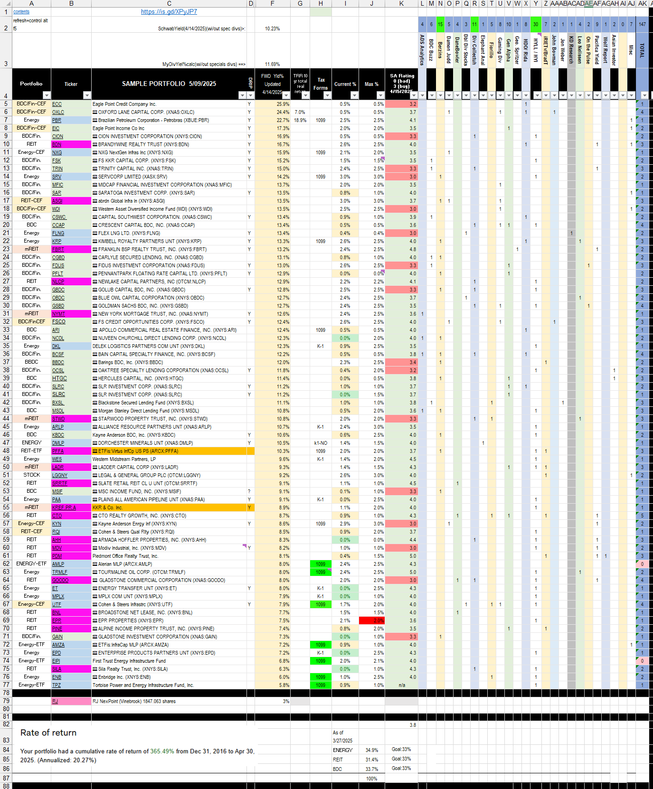Image resolution: width=653 pixels, height=789 pixels.
Task: Open the RJ ticker link in row 79
Action: [x=55, y=702]
